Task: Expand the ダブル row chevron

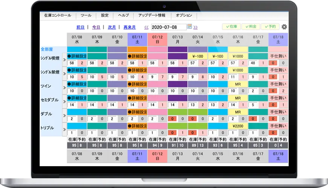Action: [64, 115]
